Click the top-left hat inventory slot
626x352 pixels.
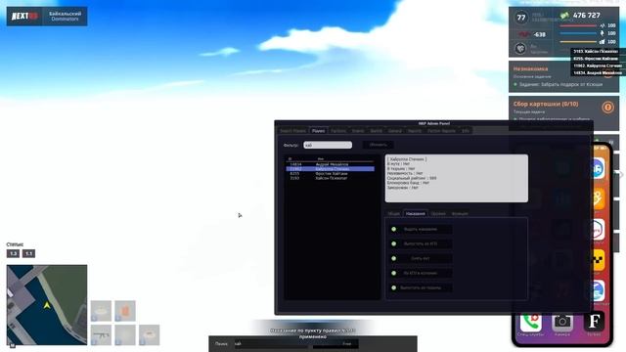(101, 311)
